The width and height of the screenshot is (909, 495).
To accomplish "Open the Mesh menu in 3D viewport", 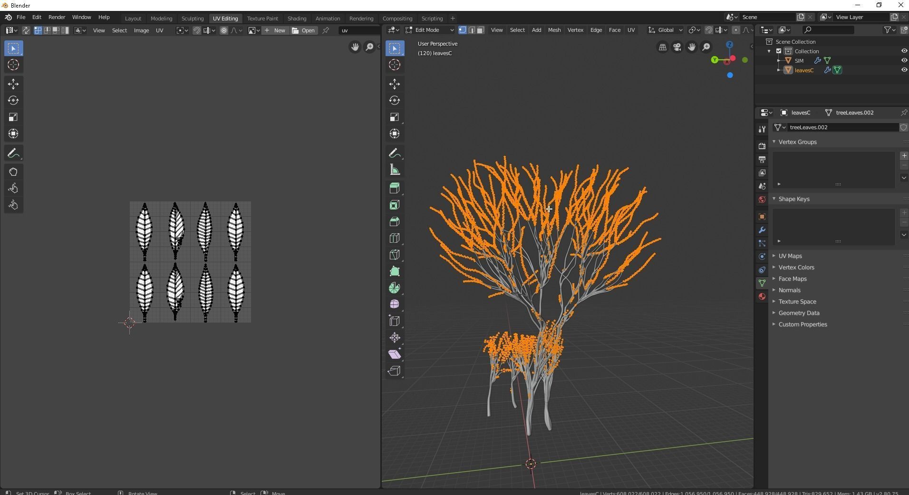I will (x=554, y=30).
